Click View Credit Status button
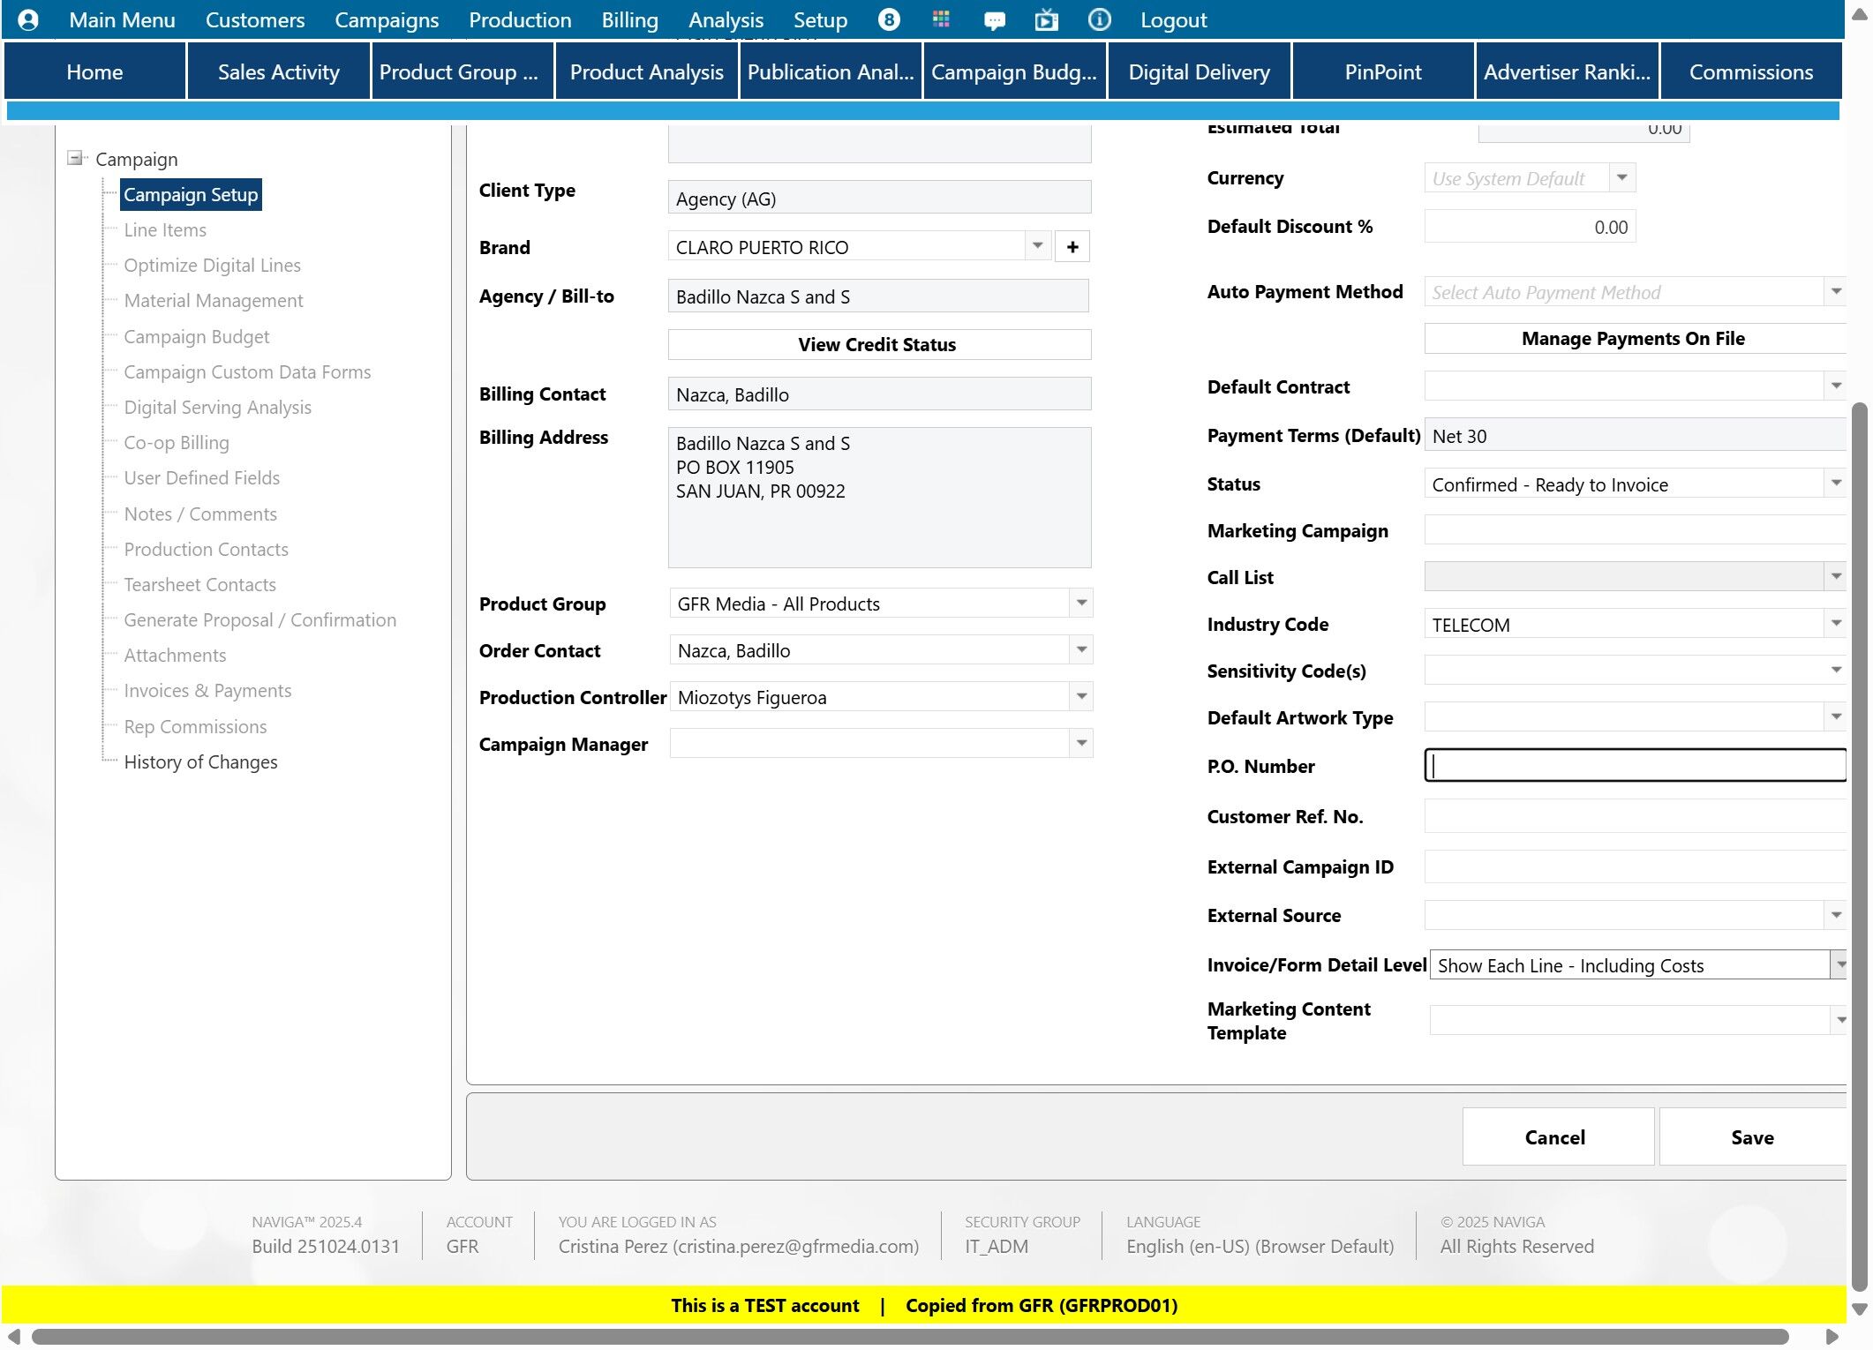 coord(878,345)
